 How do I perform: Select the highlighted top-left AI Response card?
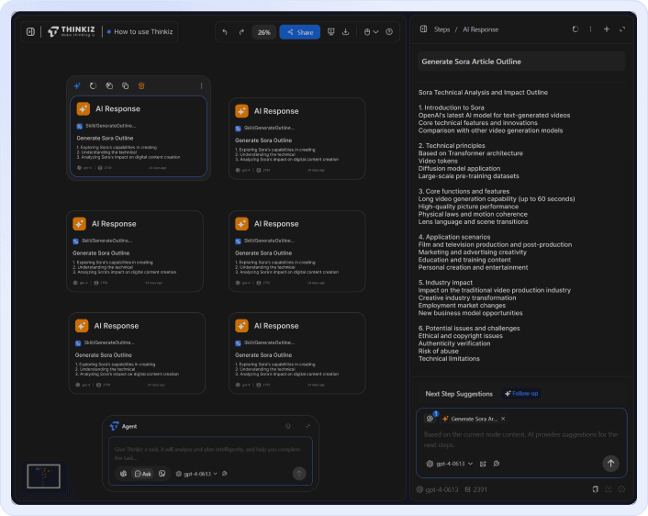139,137
